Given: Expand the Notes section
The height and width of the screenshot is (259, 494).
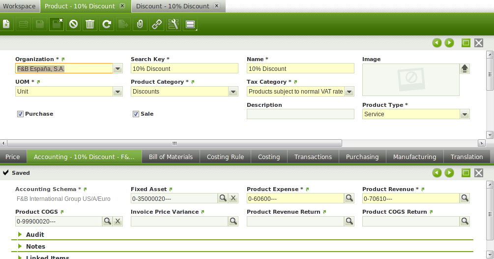Looking at the screenshot, I should coord(35,246).
